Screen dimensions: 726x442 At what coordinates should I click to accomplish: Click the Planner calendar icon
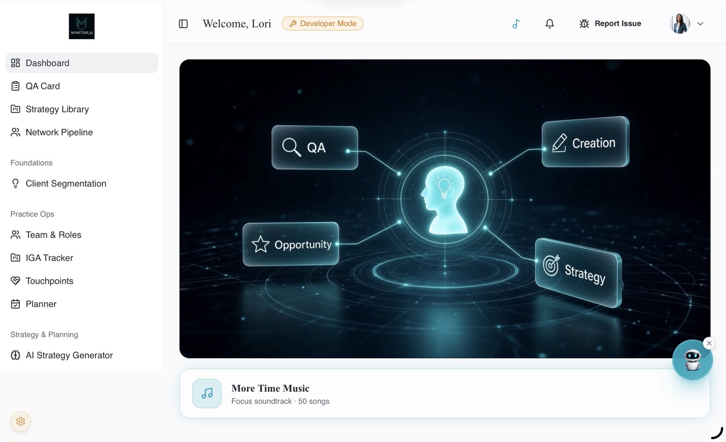(15, 304)
